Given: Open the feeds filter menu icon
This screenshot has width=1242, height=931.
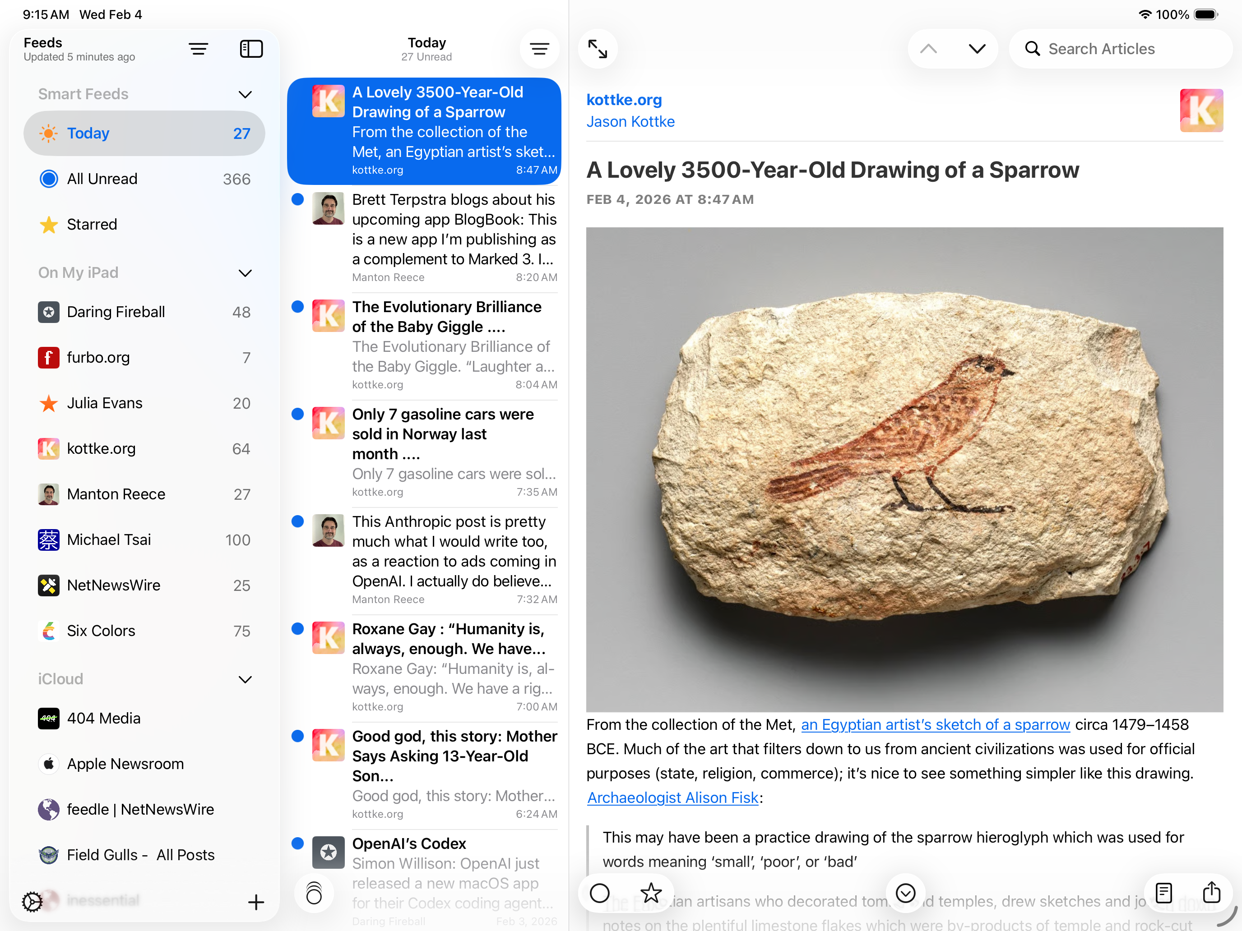Looking at the screenshot, I should 198,49.
